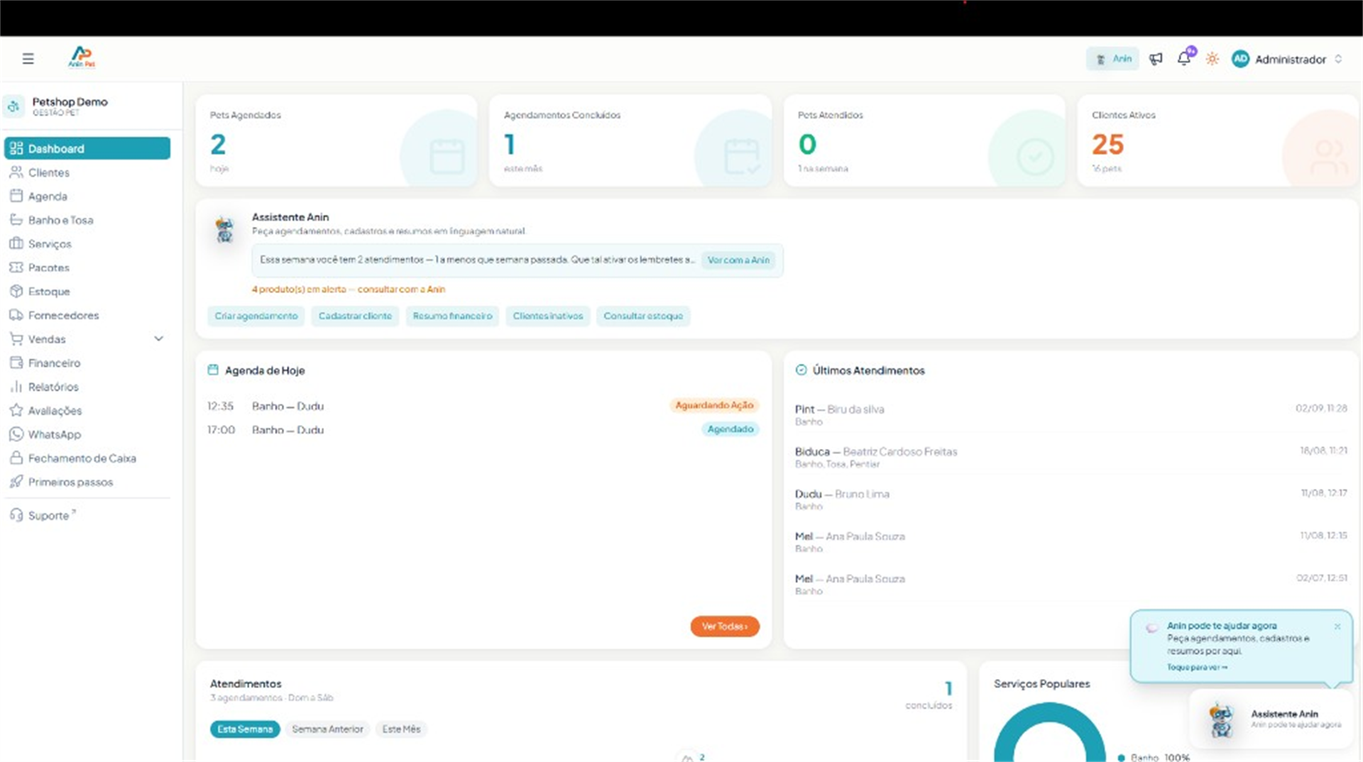Select the Este Mês tab
Screen dimensions: 1363x762
click(x=401, y=729)
